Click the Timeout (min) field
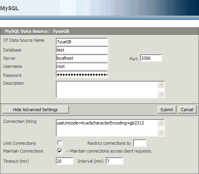199x174 pixels. tap(64, 161)
